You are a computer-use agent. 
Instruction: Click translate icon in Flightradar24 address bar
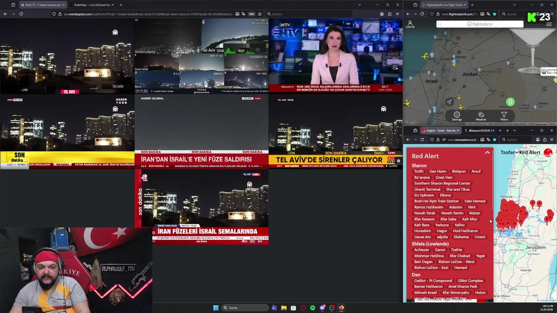point(488,14)
